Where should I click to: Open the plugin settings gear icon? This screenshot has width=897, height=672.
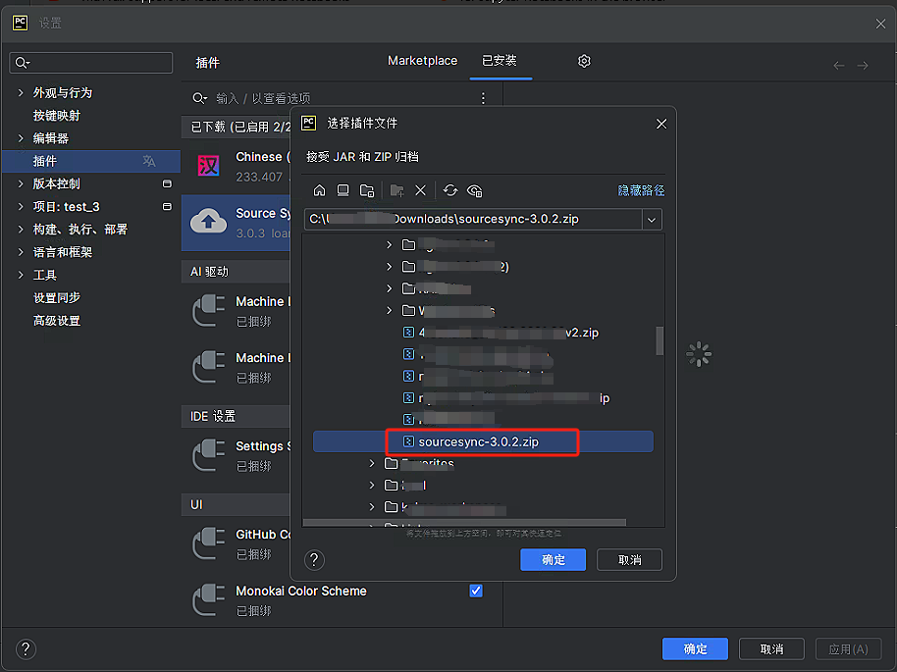point(584,61)
